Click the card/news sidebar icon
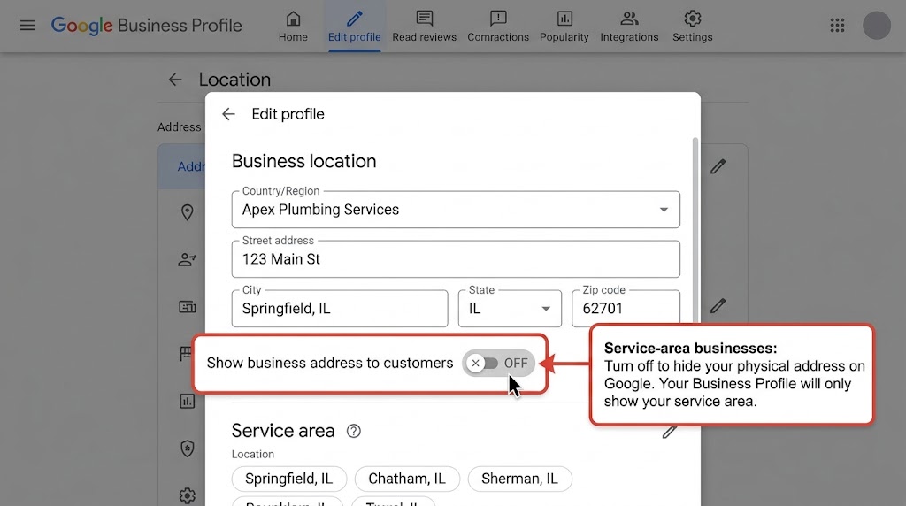Image resolution: width=906 pixels, height=506 pixels. [x=188, y=307]
